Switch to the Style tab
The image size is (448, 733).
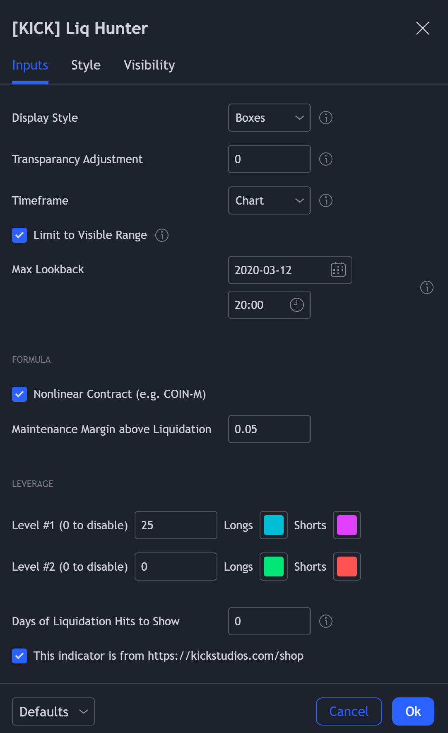(86, 65)
